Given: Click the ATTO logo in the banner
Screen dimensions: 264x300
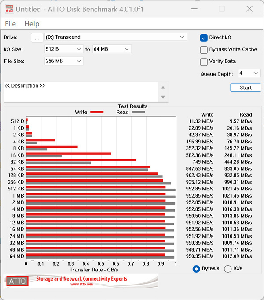Looking at the screenshot, I should click(17, 281).
